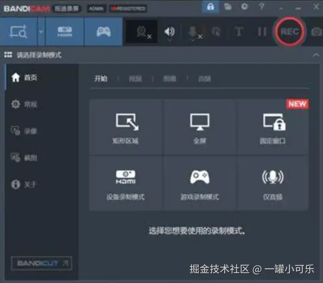The width and height of the screenshot is (323, 283).
Task: Open the output folder icon in title bar
Action: coord(227,7)
